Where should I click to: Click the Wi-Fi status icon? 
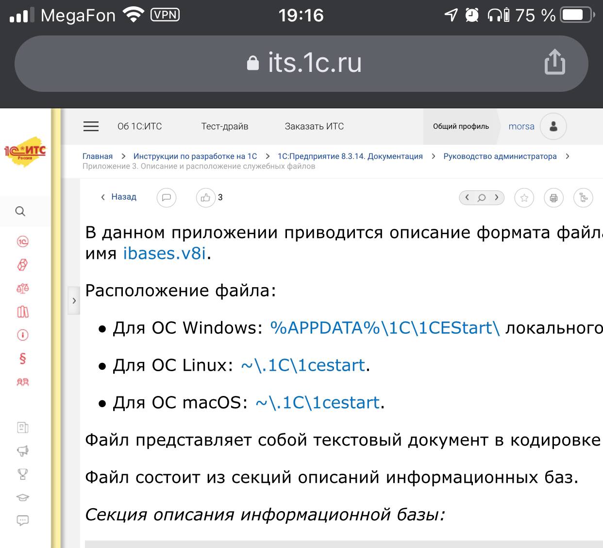(x=133, y=15)
